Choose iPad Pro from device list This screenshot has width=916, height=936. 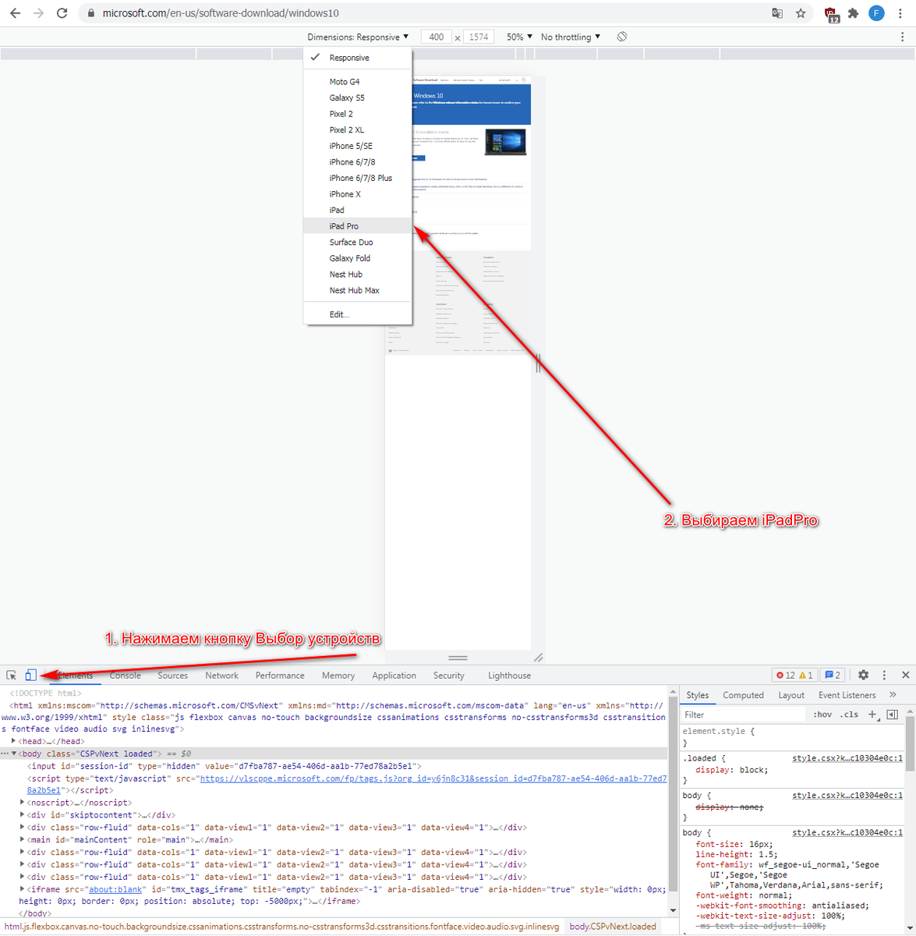pos(357,226)
